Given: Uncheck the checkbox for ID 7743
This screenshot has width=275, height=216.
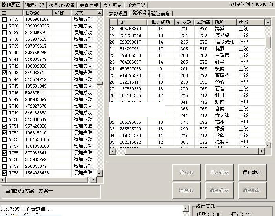Looking at the screenshot, I should [x=4, y=73].
